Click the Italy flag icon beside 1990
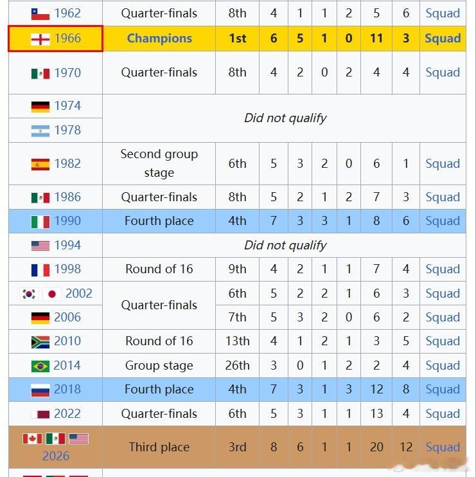The image size is (476, 477). click(40, 221)
